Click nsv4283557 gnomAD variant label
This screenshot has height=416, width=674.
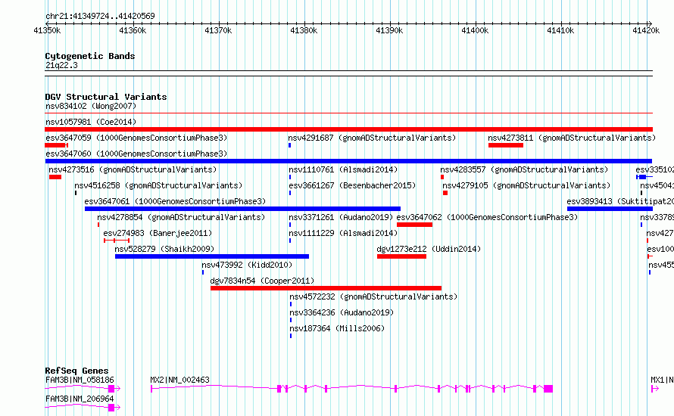point(524,169)
